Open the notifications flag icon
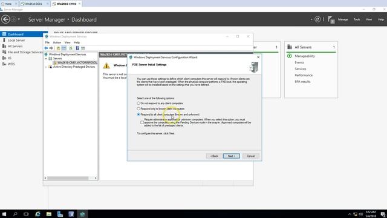Image resolution: width=387 pixels, height=218 pixels. click(331, 19)
